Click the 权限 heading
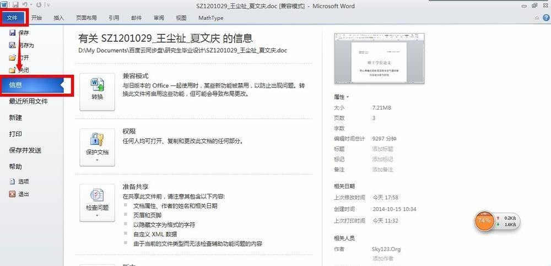 click(x=129, y=132)
